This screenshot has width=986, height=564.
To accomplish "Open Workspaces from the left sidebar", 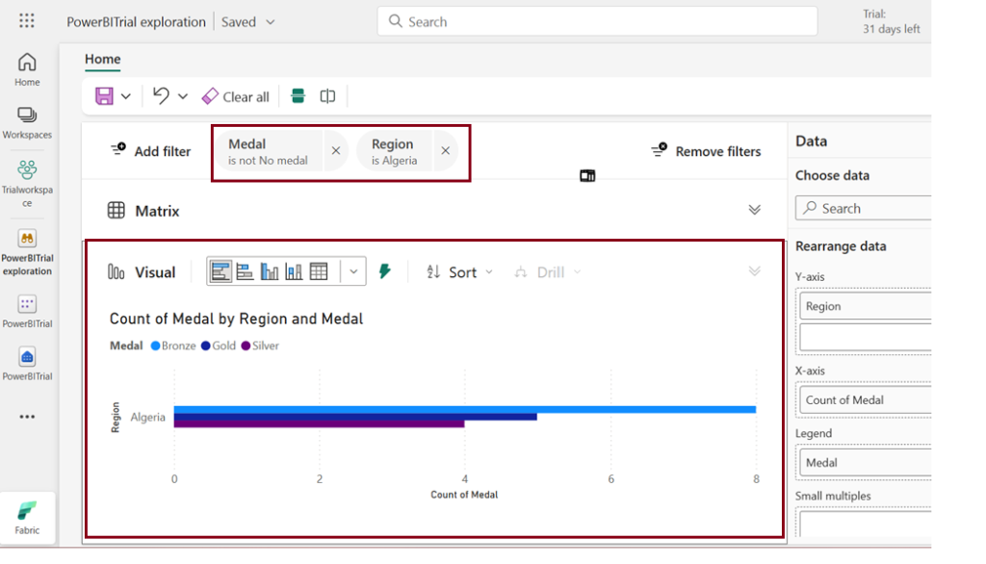I will [27, 122].
